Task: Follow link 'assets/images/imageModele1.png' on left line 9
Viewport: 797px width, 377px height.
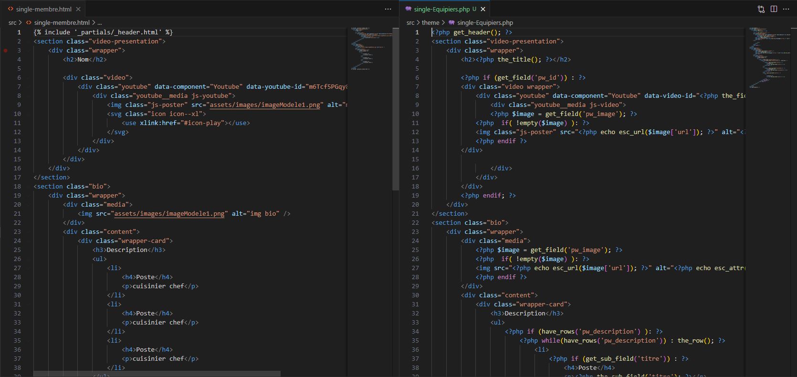Action: pos(265,105)
